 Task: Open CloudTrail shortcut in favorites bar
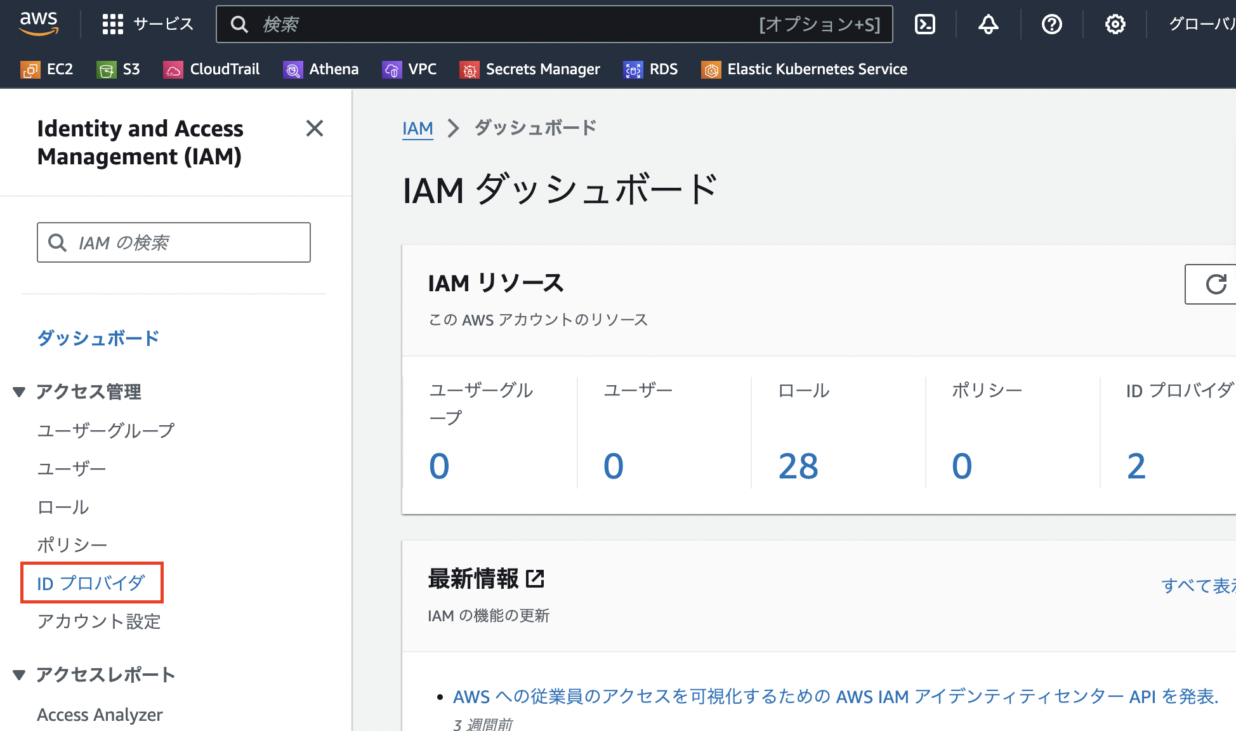211,69
